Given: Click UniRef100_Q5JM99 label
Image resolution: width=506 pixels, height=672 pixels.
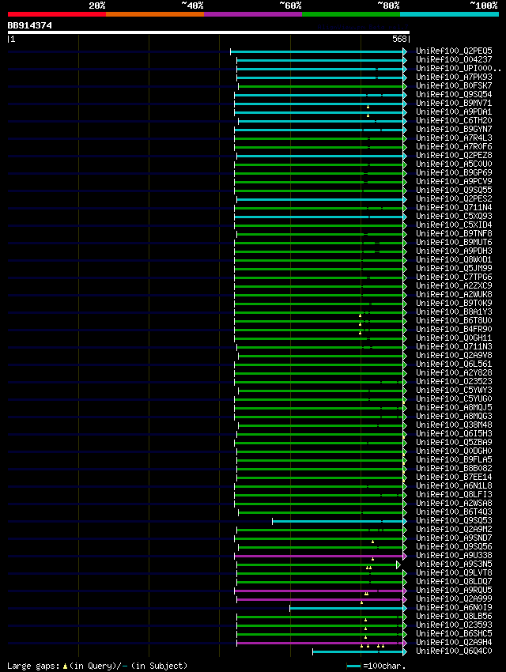Looking at the screenshot, I should click(x=454, y=268).
